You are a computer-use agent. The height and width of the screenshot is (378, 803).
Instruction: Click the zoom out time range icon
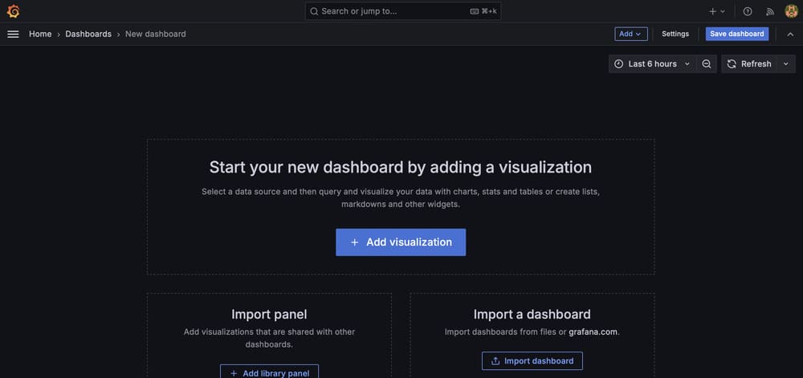[707, 64]
